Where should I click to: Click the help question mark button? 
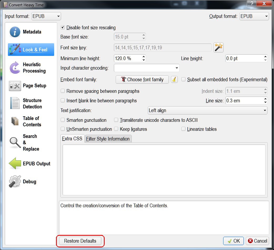[x=252, y=3]
